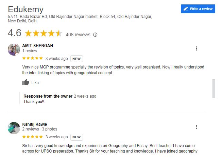Open Kshitij Kawle's profile picture
The height and width of the screenshot is (161, 222).
[14, 128]
